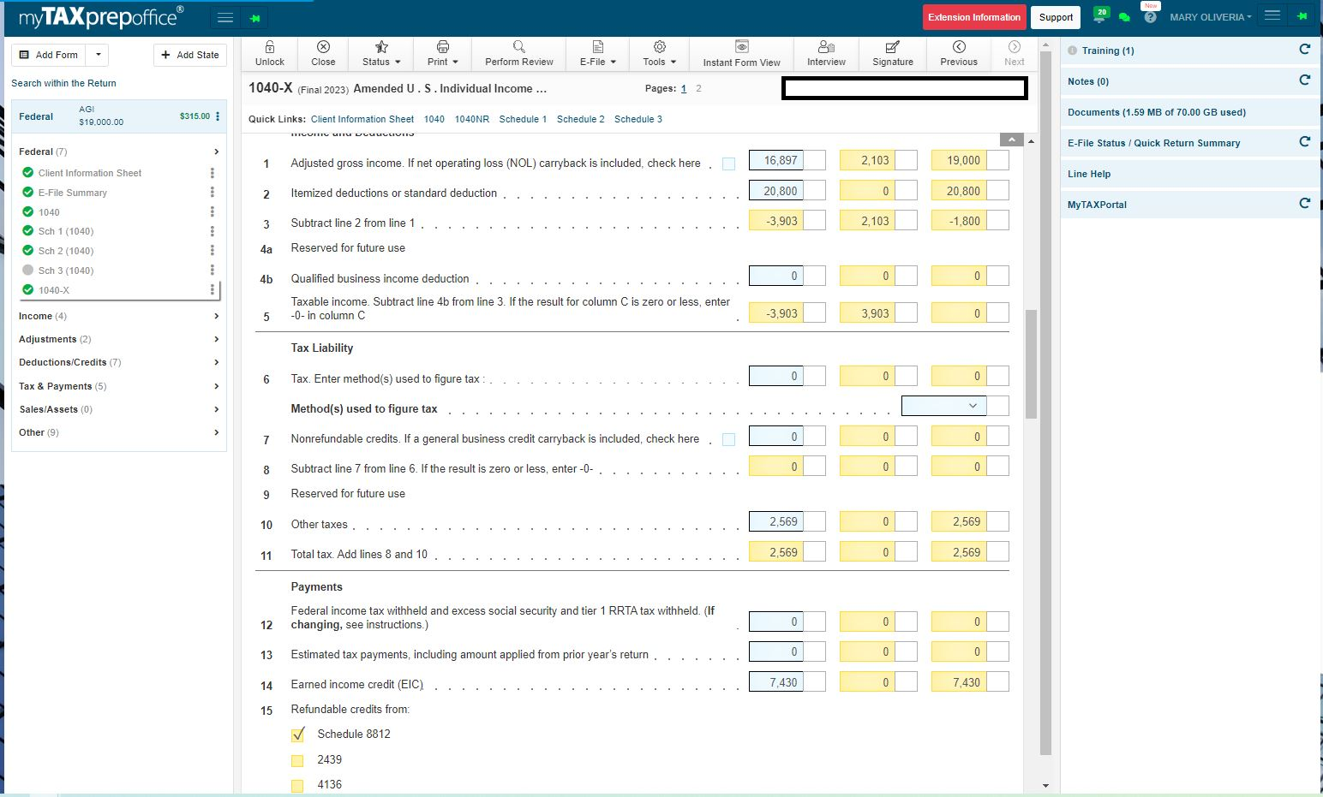Expand the Income (4) group
1323x797 pixels.
pyautogui.click(x=118, y=316)
